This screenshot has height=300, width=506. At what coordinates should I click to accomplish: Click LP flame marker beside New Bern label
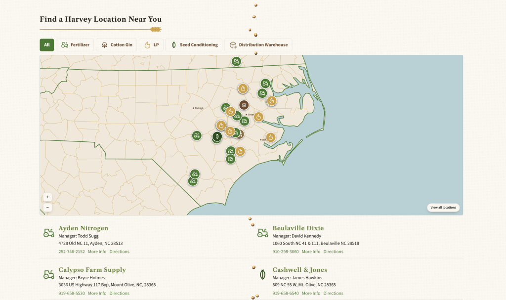coord(271,137)
